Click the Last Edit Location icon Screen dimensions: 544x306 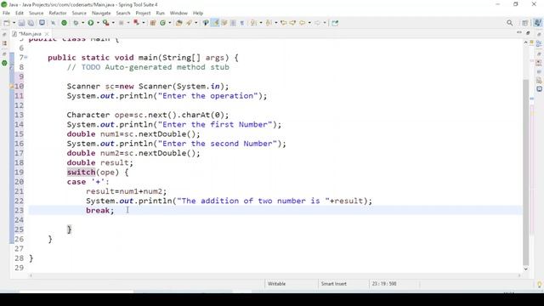(284, 23)
